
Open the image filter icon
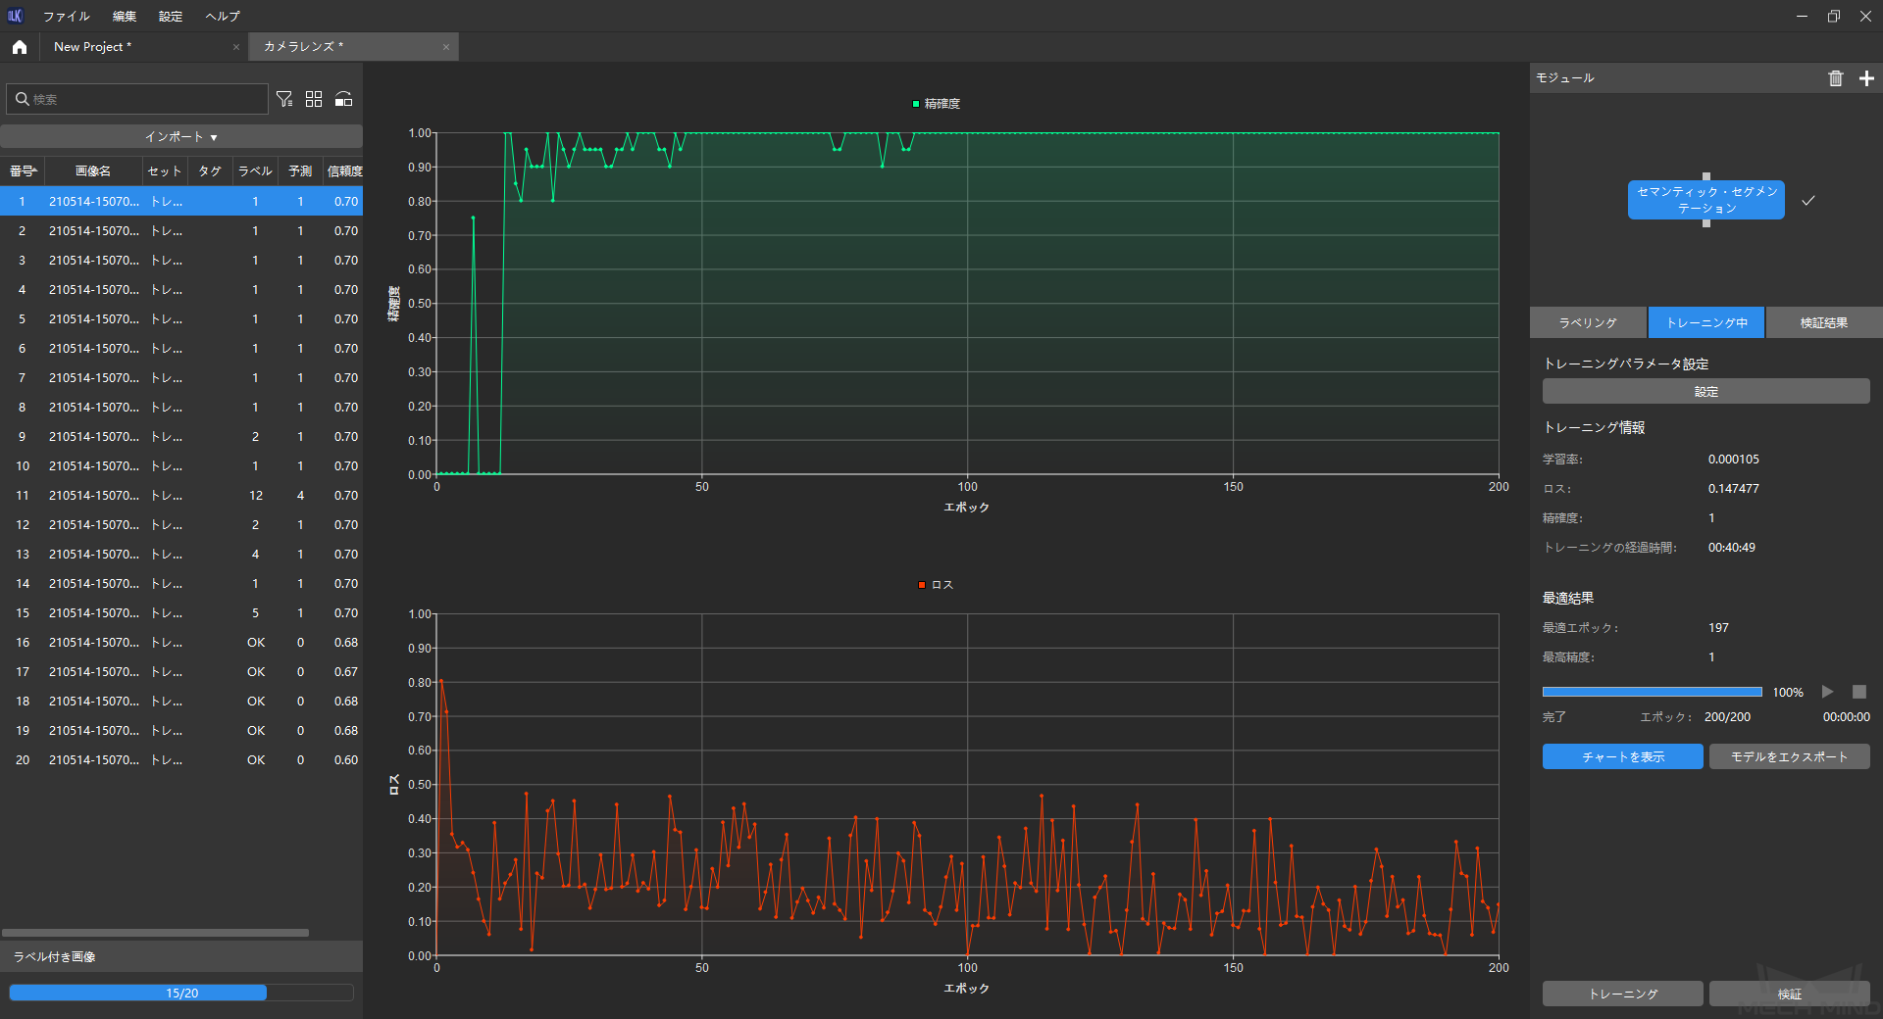point(284,99)
